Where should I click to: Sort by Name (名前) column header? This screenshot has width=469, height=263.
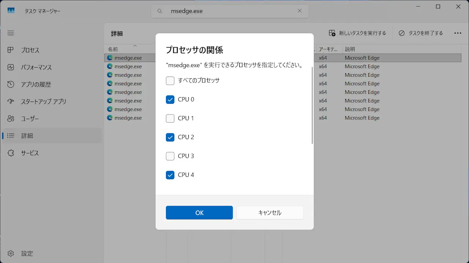(x=113, y=49)
